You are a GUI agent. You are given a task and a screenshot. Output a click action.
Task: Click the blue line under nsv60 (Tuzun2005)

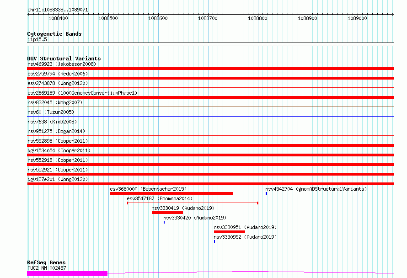(210, 117)
